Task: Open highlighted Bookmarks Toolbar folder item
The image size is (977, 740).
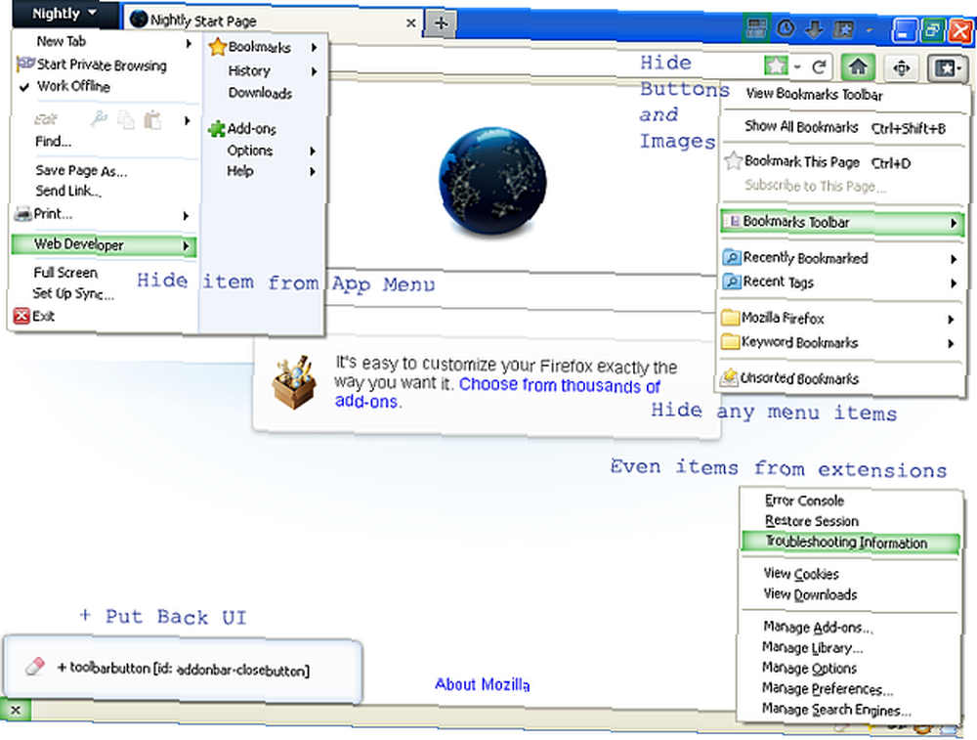Action: pyautogui.click(x=842, y=223)
